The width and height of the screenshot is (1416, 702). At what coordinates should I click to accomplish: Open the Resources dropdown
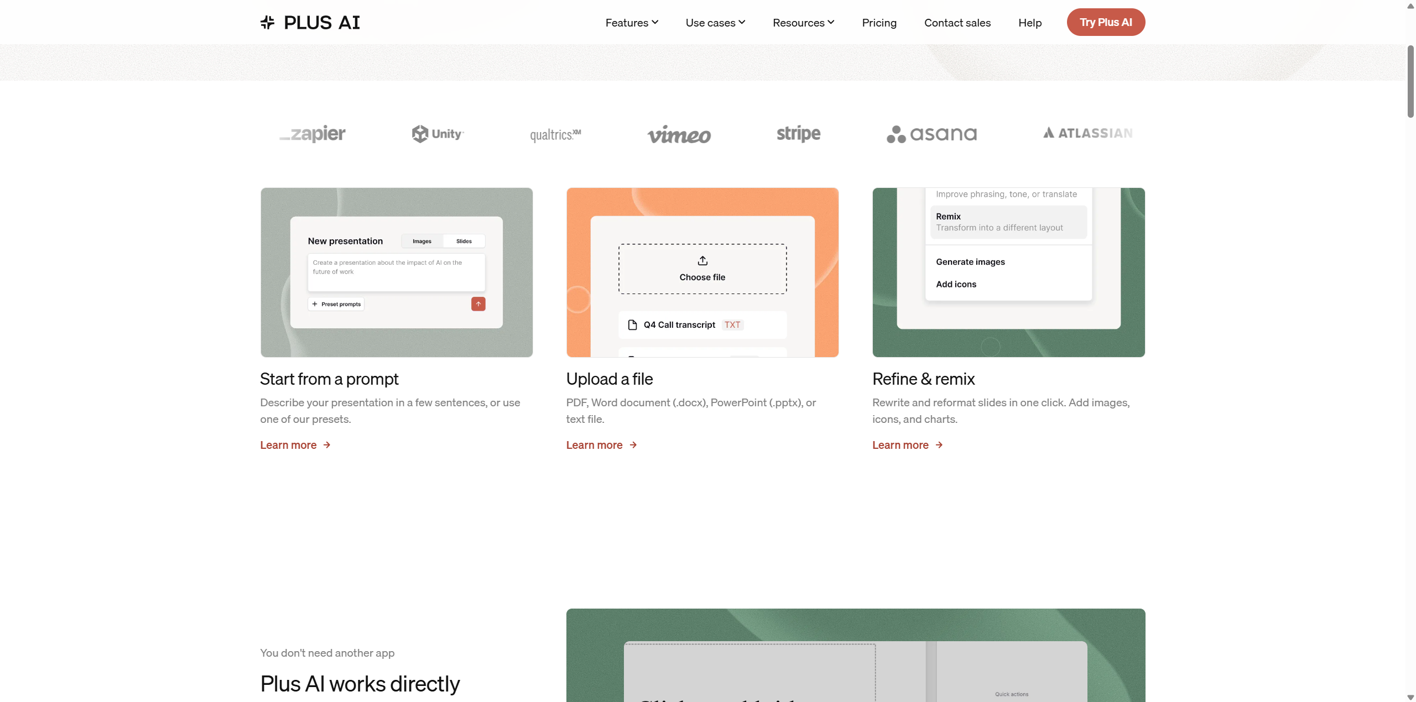click(803, 23)
